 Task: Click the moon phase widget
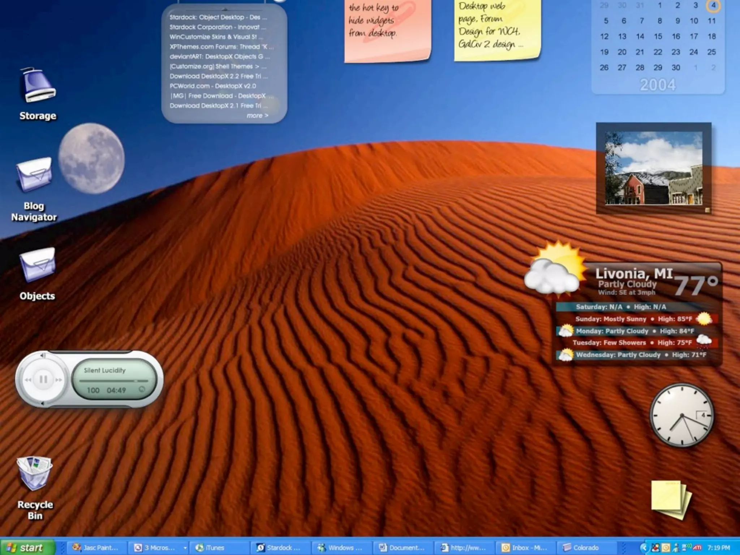click(x=91, y=158)
